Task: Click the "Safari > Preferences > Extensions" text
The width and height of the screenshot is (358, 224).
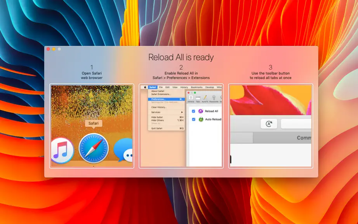Action: pyautogui.click(x=181, y=78)
